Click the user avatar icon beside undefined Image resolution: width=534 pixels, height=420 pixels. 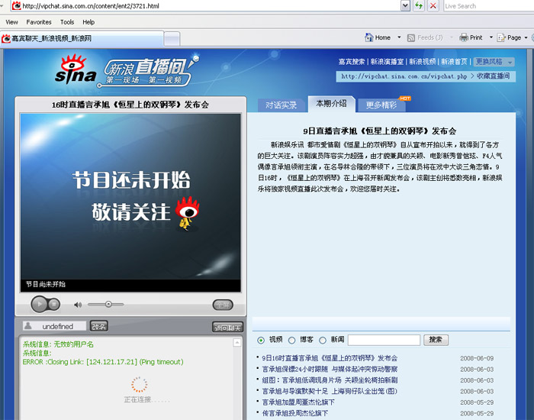pyautogui.click(x=28, y=325)
